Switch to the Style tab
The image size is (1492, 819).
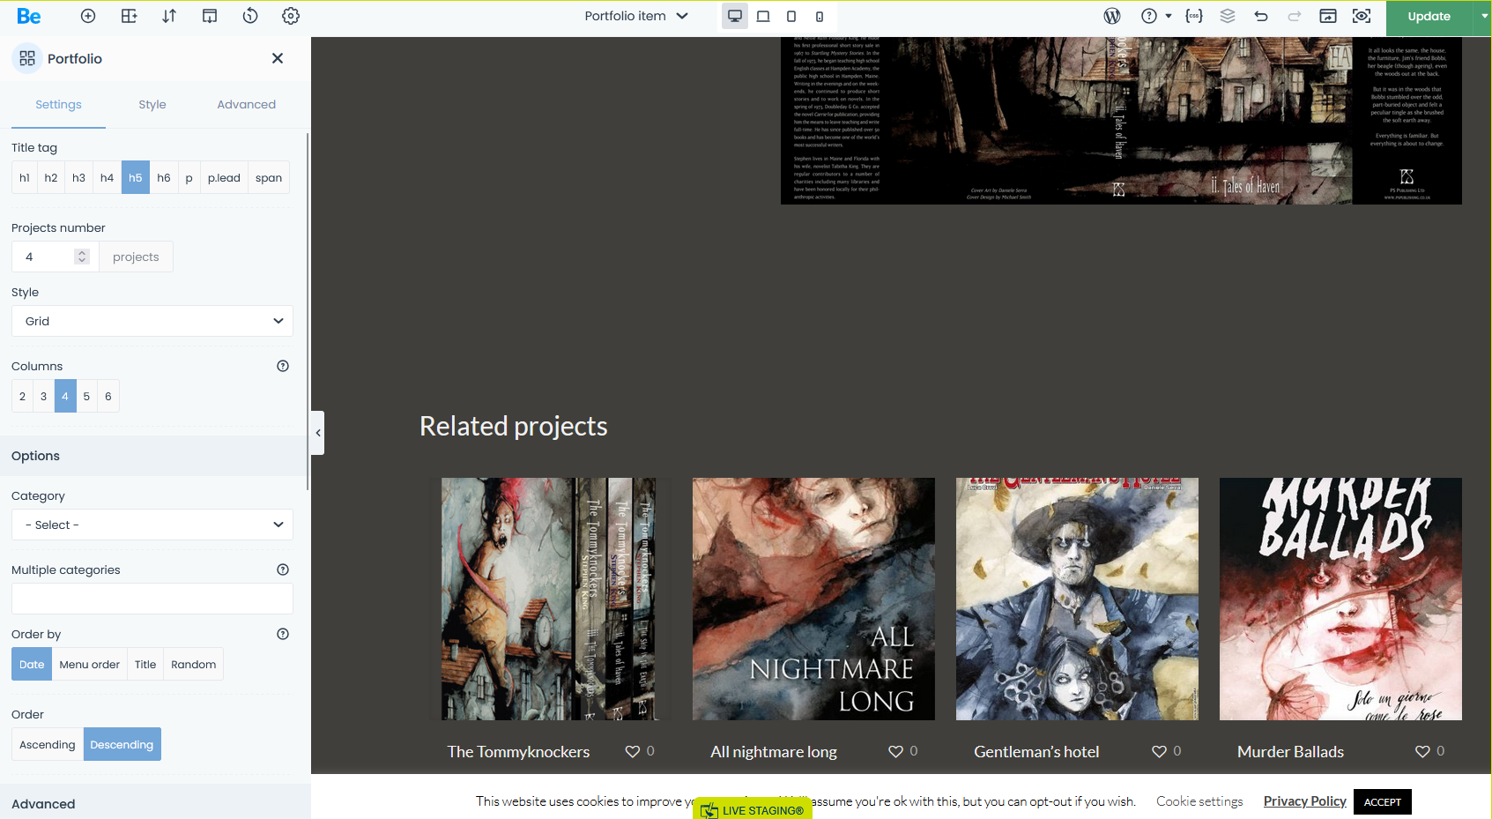coord(152,104)
